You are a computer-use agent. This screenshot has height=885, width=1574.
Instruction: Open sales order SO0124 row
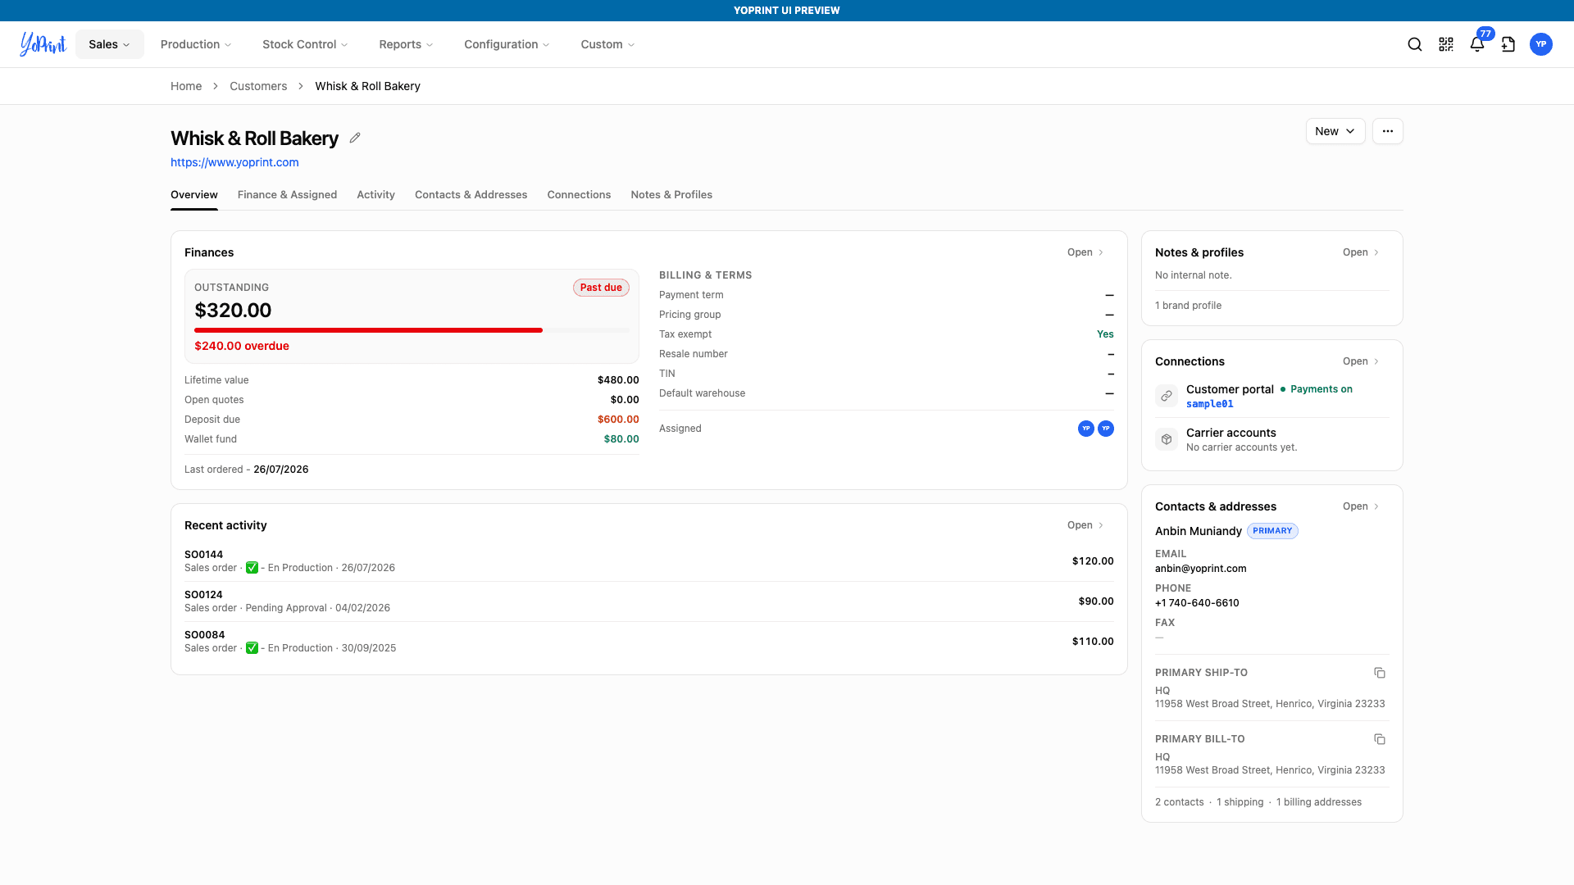click(x=648, y=601)
